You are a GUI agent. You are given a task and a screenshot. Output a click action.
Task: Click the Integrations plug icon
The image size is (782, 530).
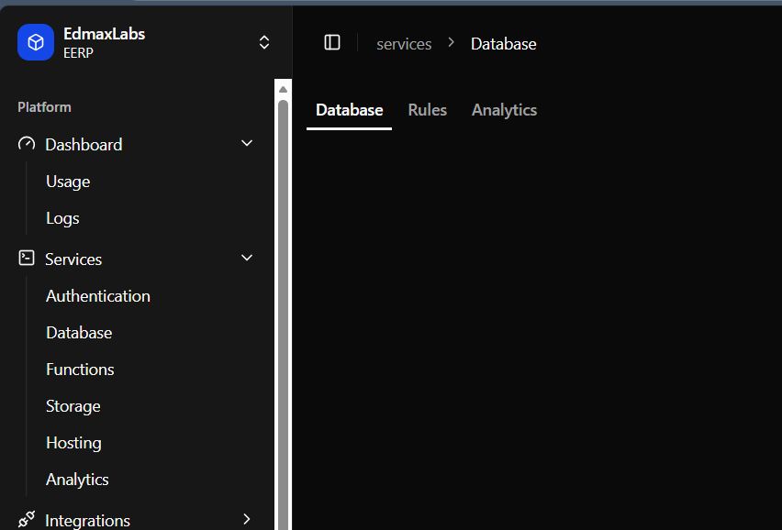25,520
